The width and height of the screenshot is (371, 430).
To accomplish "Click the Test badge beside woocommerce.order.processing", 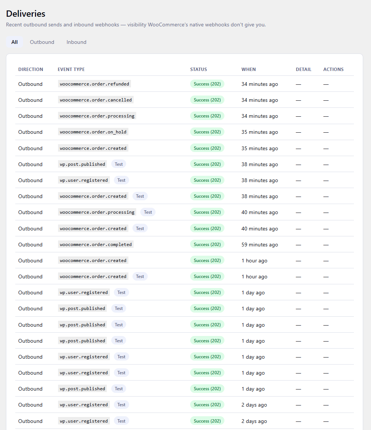I will click(148, 212).
